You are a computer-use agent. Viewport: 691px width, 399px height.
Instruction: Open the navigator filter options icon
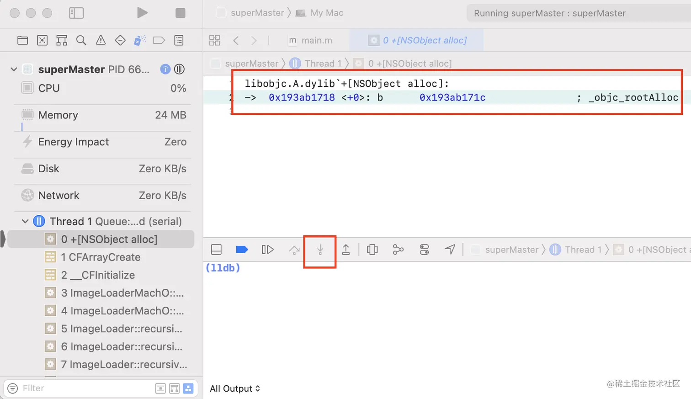pyautogui.click(x=13, y=388)
